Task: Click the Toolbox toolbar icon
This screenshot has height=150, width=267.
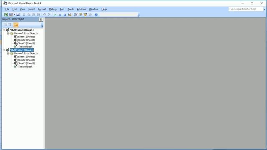Action: click(x=90, y=15)
